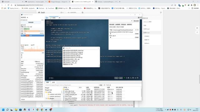Select the config folder in directory tree

point(49,92)
